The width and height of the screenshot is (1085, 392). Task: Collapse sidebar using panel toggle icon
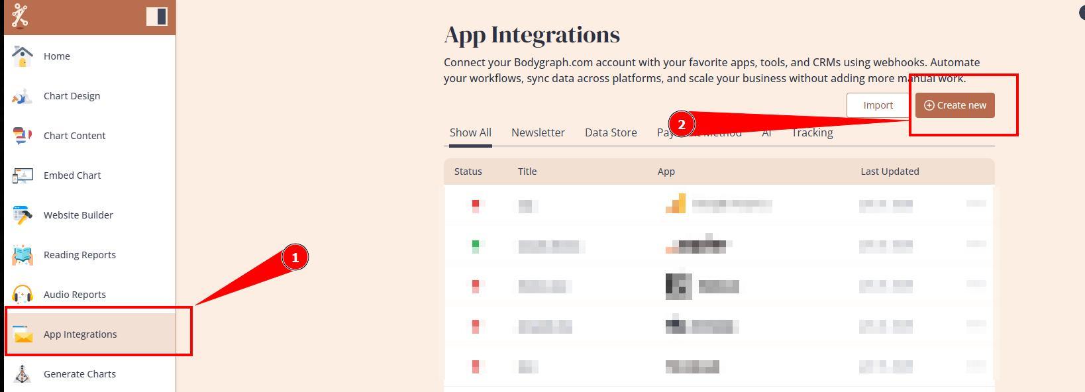pyautogui.click(x=156, y=16)
